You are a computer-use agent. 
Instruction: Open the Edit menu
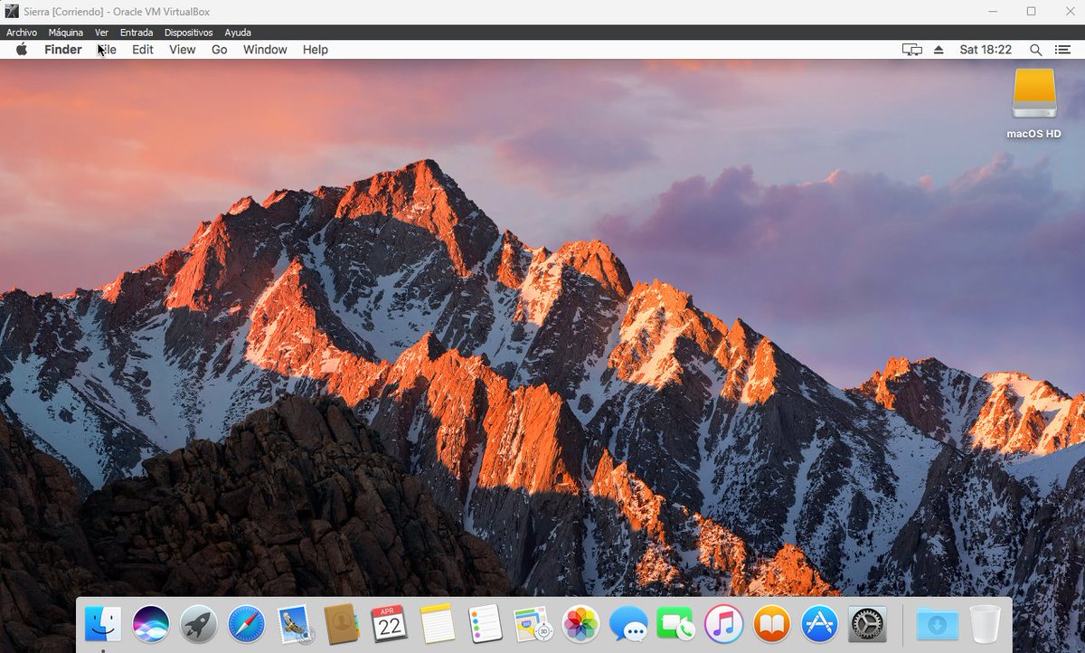(143, 50)
